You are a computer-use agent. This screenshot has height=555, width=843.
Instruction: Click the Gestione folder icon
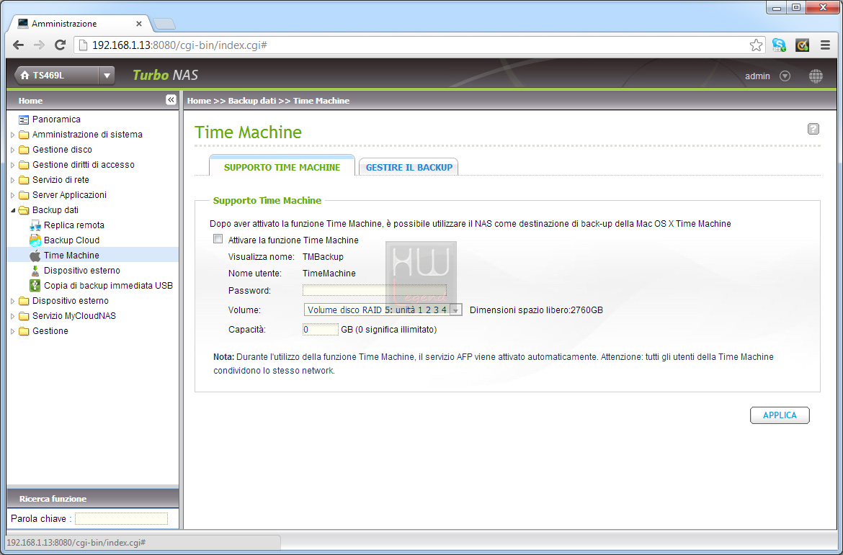coord(24,331)
